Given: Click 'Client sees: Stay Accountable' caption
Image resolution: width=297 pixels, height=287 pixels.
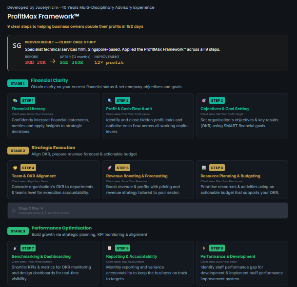Looking at the screenshot, I should tap(125, 262).
